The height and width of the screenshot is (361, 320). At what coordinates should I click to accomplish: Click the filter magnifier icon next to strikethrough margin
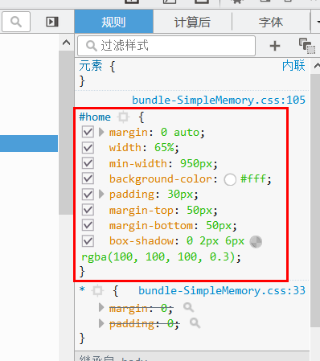189,307
